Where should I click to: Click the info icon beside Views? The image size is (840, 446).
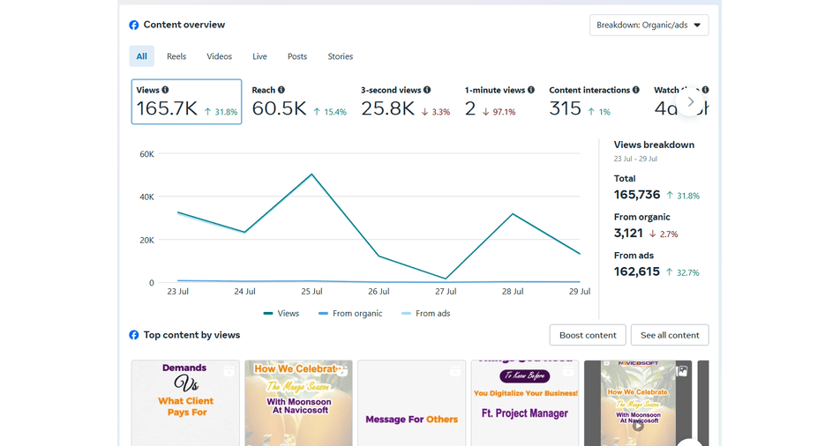click(165, 90)
